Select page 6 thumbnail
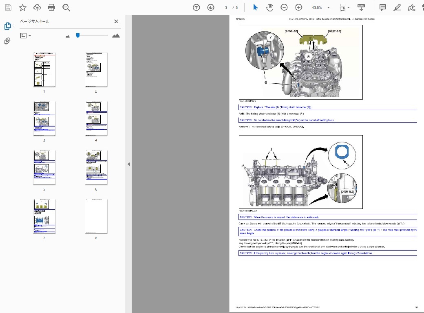Image resolution: width=424 pixels, height=313 pixels. click(96, 168)
